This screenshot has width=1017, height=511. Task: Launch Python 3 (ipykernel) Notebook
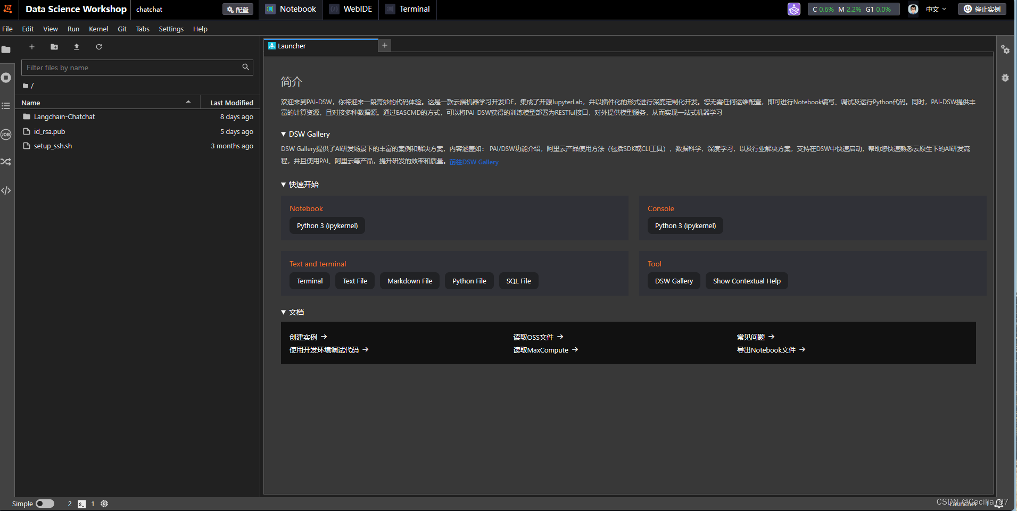click(x=327, y=225)
